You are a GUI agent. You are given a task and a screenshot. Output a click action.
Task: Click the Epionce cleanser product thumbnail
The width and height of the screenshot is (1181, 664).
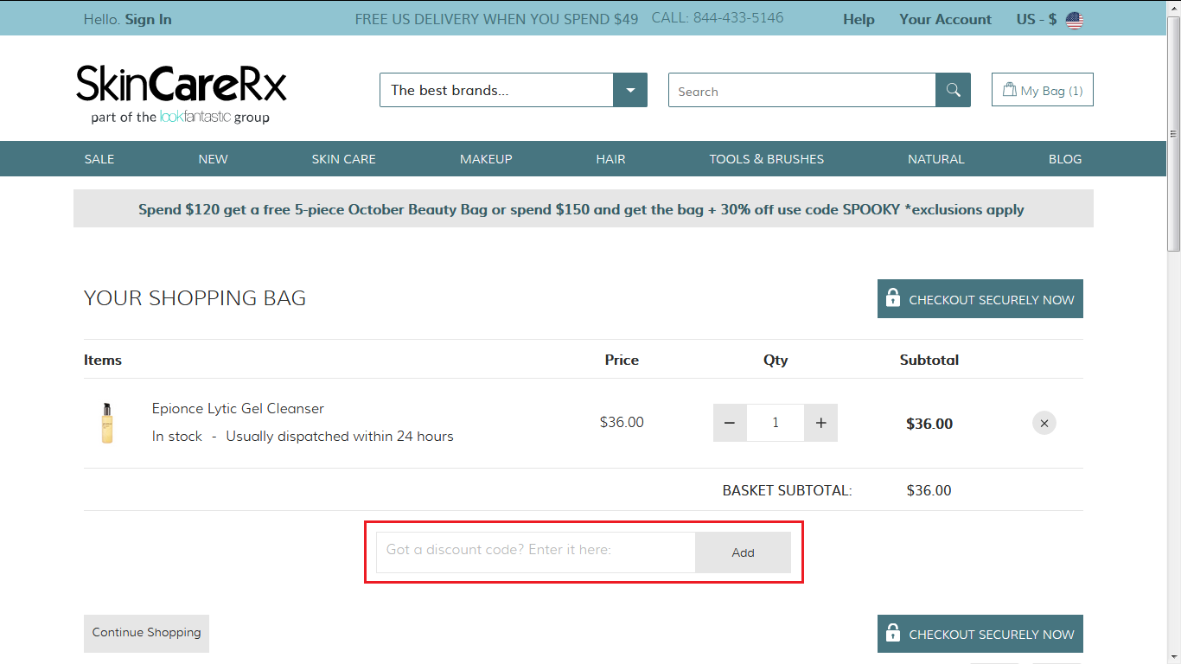click(x=106, y=423)
